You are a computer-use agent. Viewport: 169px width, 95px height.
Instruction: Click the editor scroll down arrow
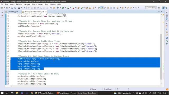point(161,84)
